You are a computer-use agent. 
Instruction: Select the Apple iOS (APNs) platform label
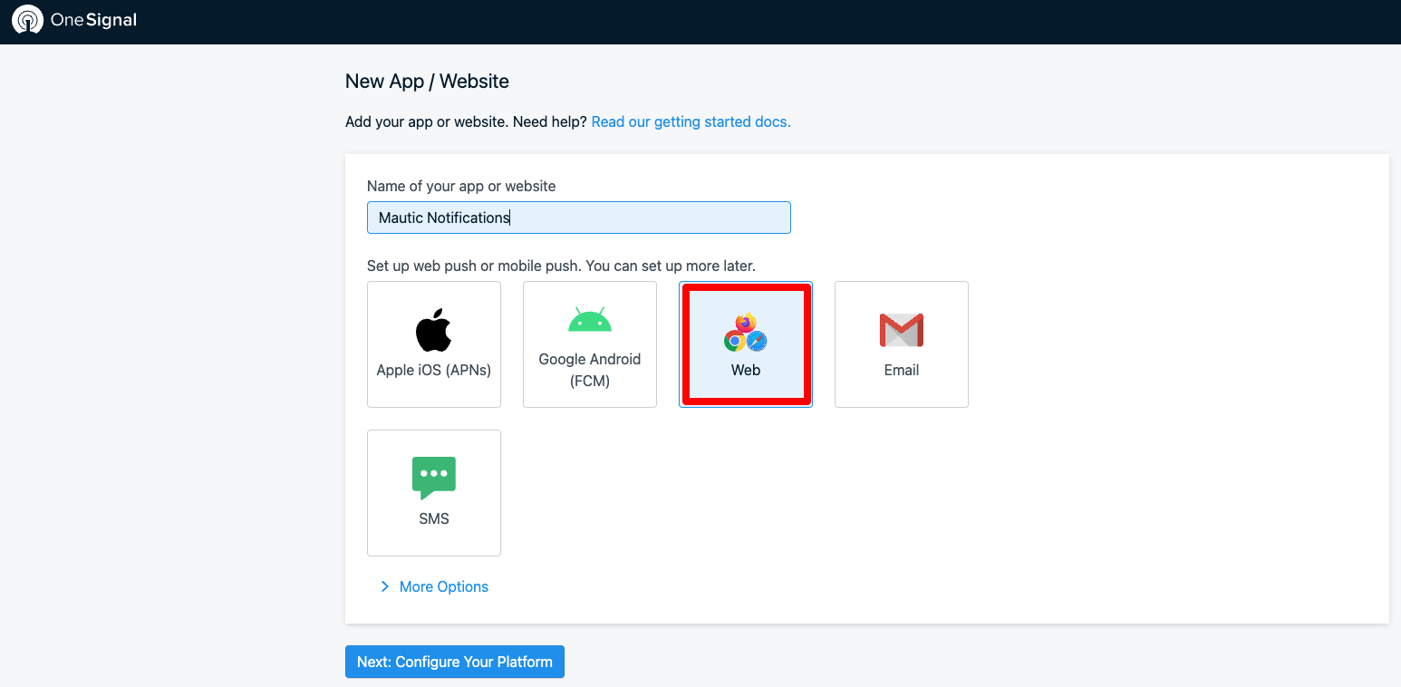click(433, 370)
